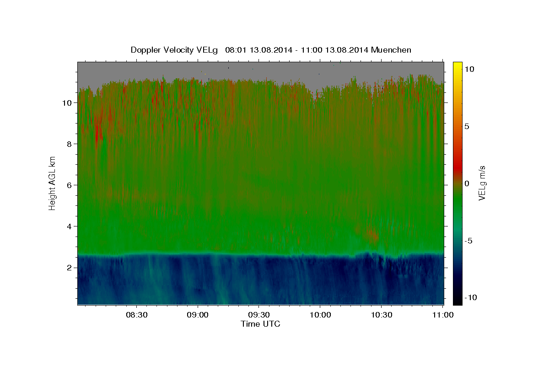The width and height of the screenshot is (549, 366).
Task: Click the red streak near 8 km around 08:10
Action: [98, 130]
